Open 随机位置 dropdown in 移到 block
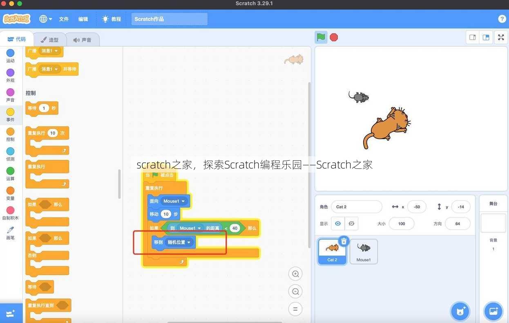Image resolution: width=509 pixels, height=323 pixels. [x=179, y=242]
